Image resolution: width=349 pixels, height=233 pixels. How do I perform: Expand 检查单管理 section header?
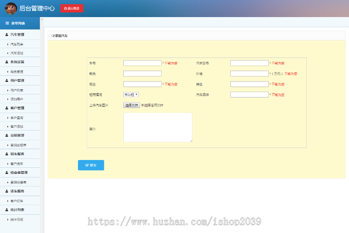(20, 172)
